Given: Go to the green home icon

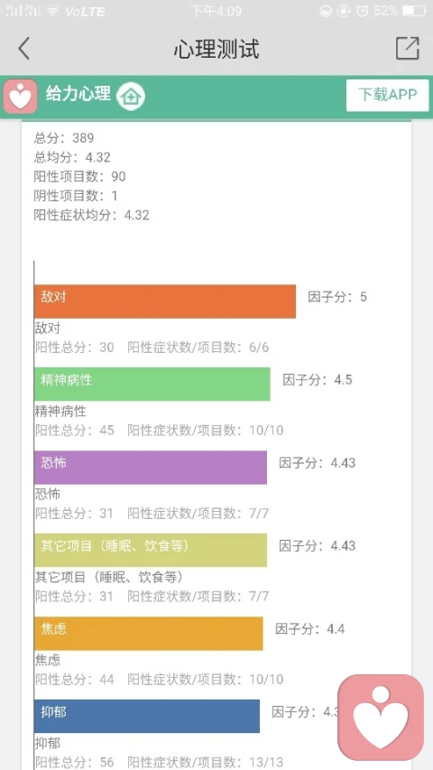Looking at the screenshot, I should 131,97.
